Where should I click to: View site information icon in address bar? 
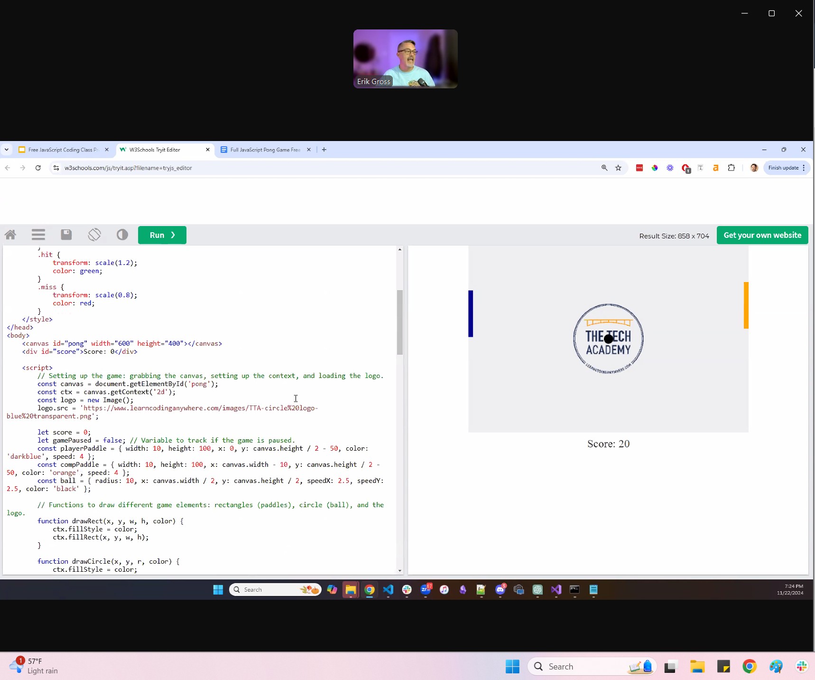[56, 168]
